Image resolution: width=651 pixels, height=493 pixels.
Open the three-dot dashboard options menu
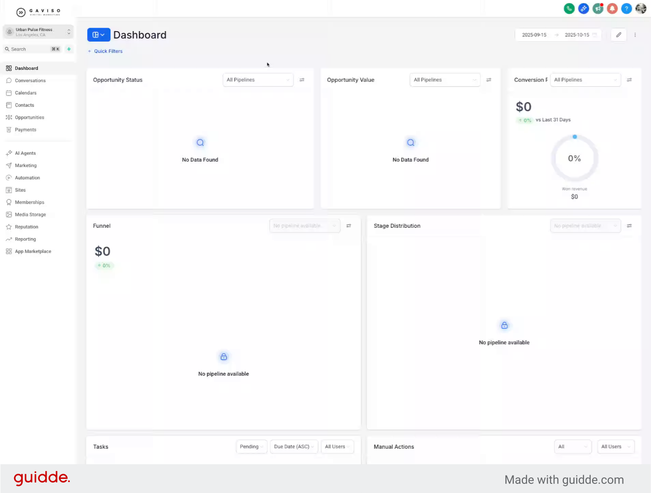click(635, 35)
